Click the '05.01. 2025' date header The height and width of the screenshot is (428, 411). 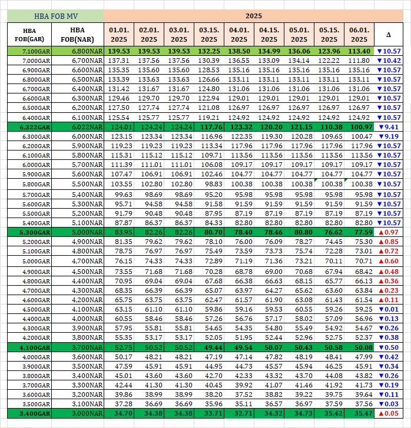click(x=299, y=35)
